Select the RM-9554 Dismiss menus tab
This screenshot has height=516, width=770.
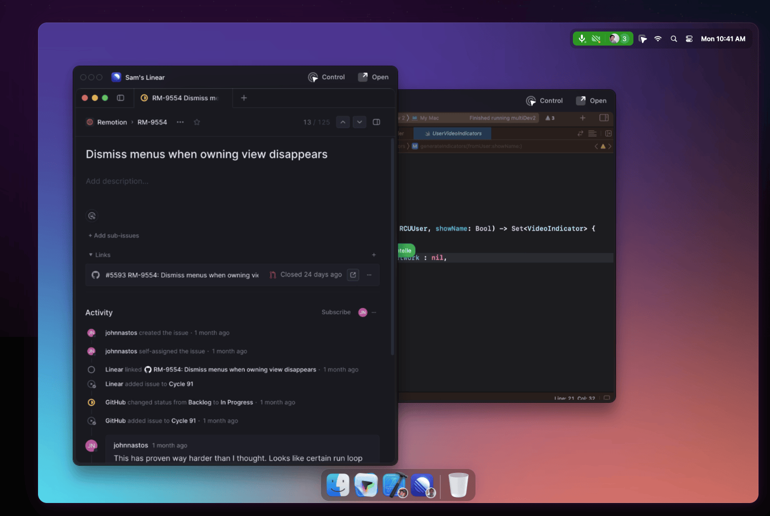pos(183,98)
